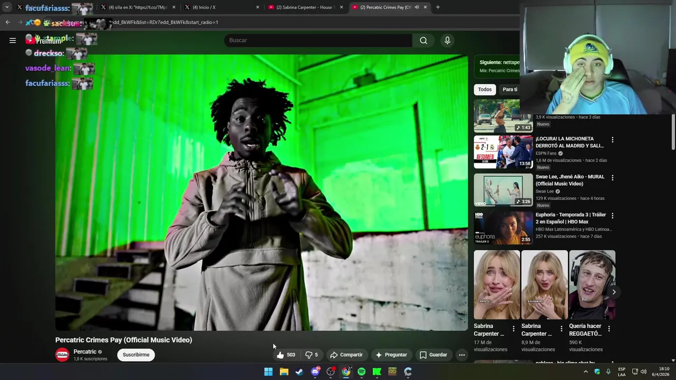
Task: Open the La Michoneta ESPN video thumbnail
Action: (x=503, y=152)
